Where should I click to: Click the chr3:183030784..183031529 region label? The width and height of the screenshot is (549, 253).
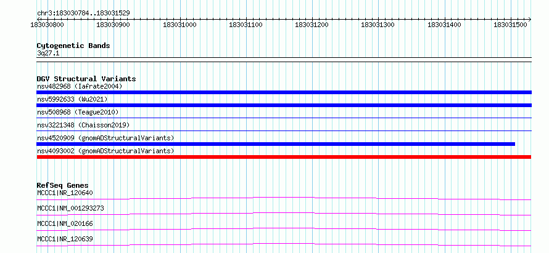pyautogui.click(x=83, y=13)
